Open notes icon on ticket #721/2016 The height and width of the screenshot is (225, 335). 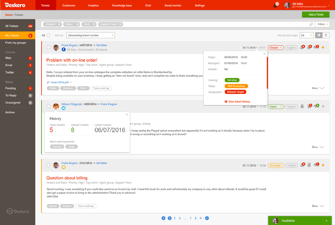tap(309, 165)
